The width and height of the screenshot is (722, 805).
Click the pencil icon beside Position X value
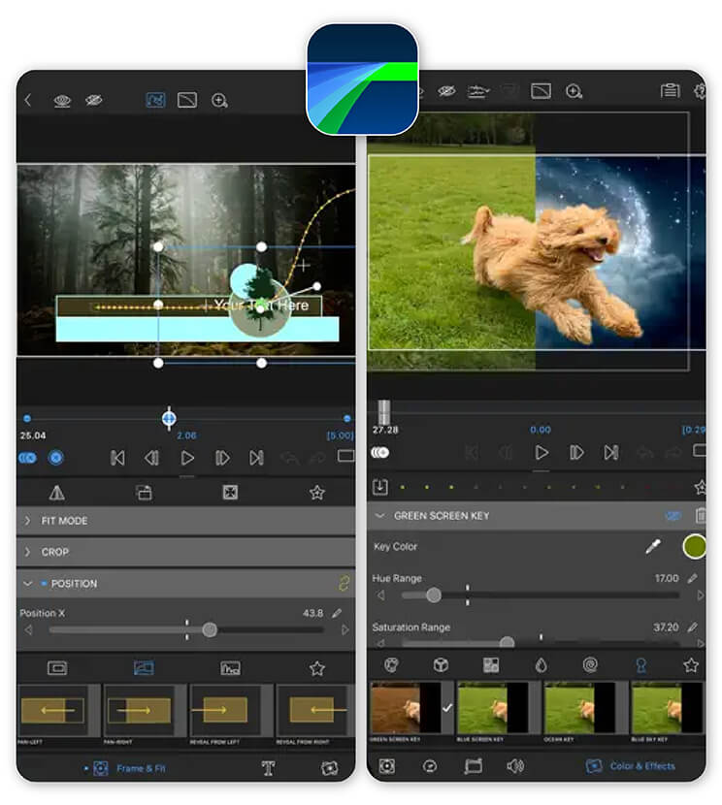click(337, 613)
